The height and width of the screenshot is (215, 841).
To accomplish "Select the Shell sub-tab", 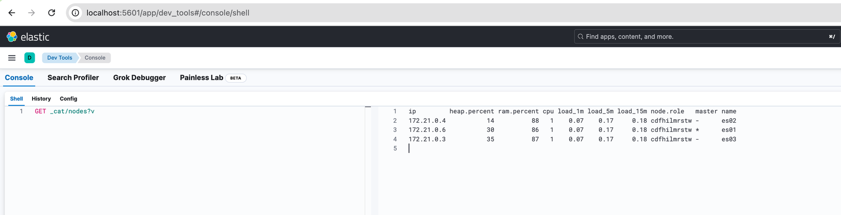I will 16,99.
